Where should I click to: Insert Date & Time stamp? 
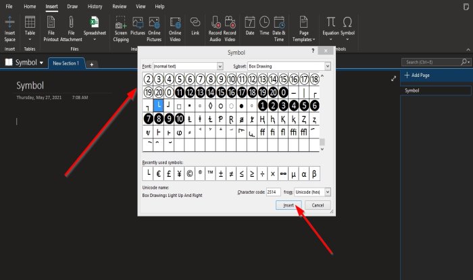point(278,28)
